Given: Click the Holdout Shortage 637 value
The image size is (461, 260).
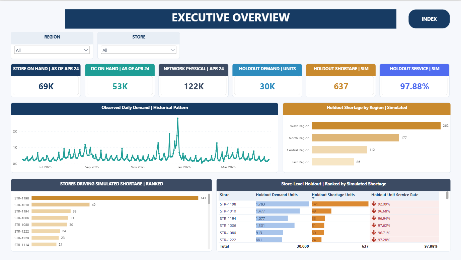Looking at the screenshot, I should coord(341,86).
